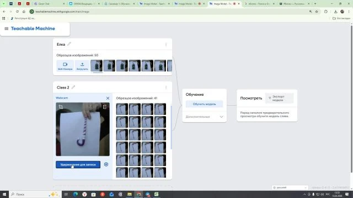Open browser zoom/search icon in address bar
The image size is (353, 198).
tap(311, 12)
